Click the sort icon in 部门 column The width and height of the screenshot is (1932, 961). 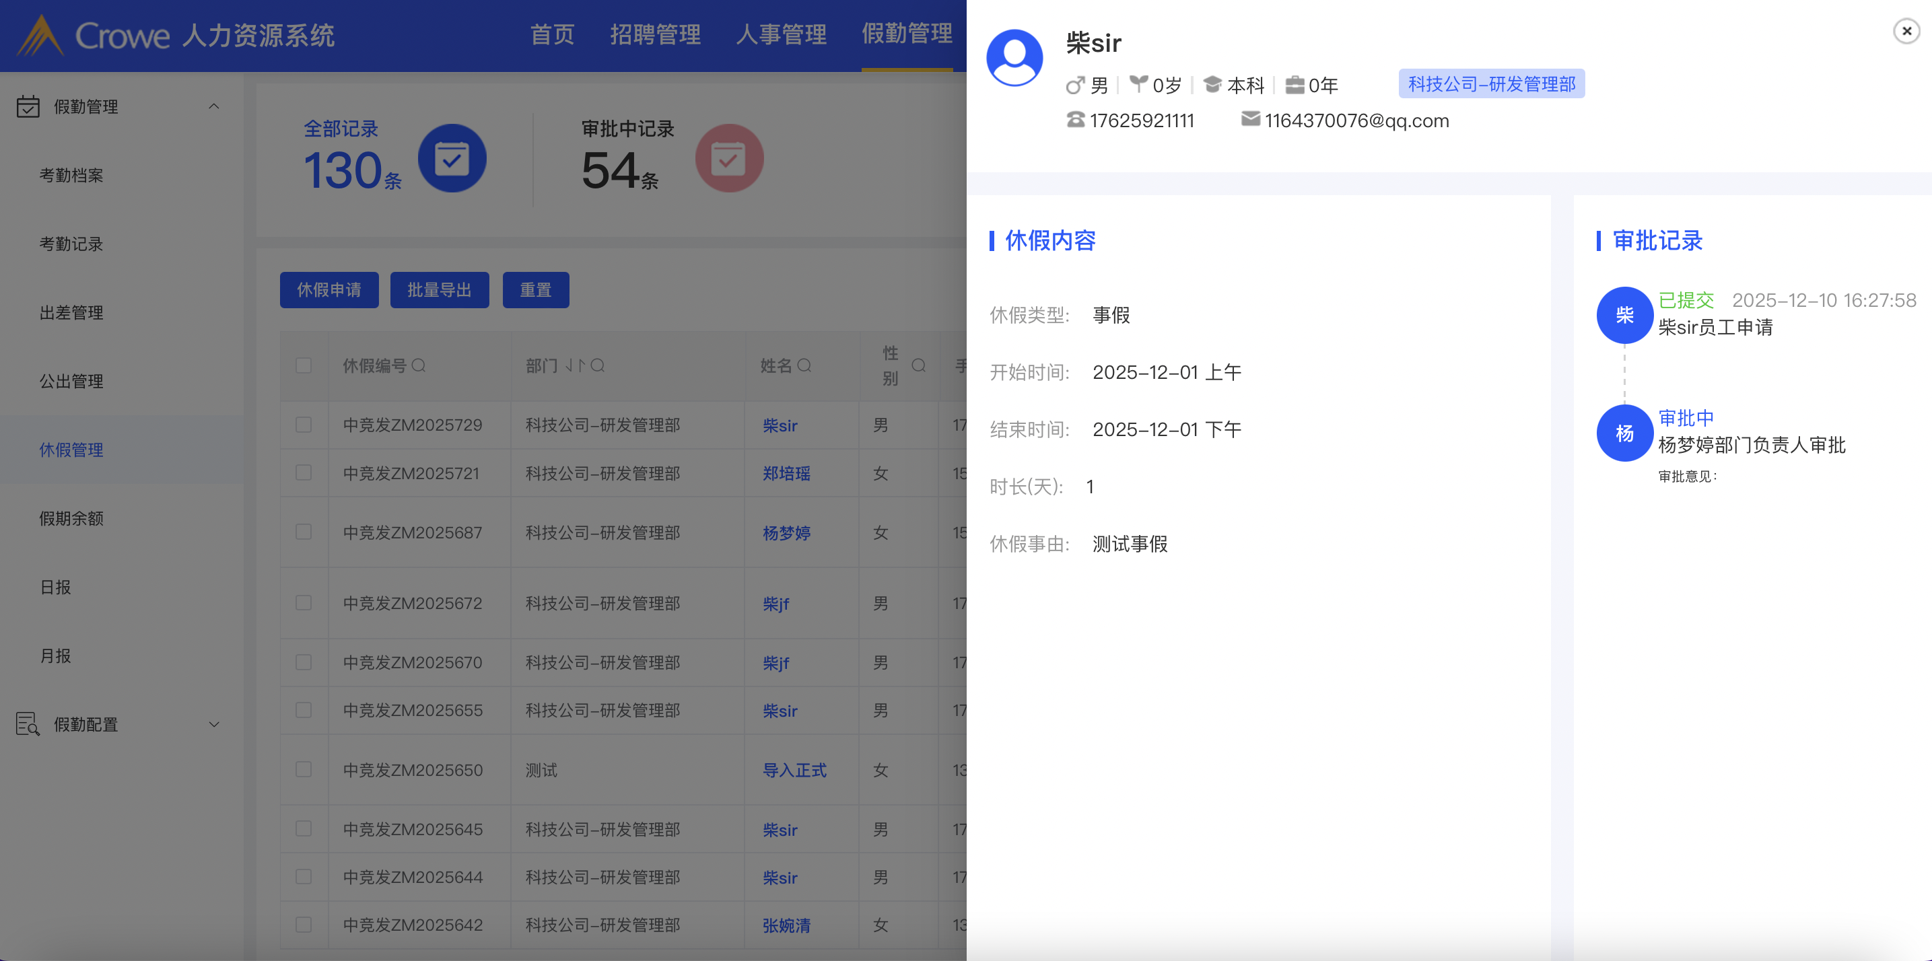pyautogui.click(x=574, y=366)
